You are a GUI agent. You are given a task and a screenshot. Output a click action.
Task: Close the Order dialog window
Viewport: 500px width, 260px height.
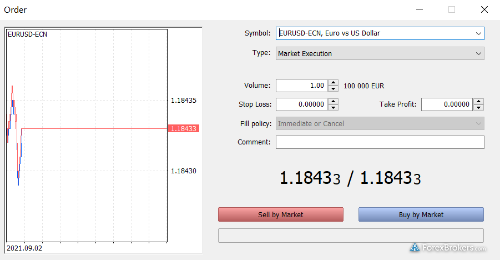click(x=484, y=9)
